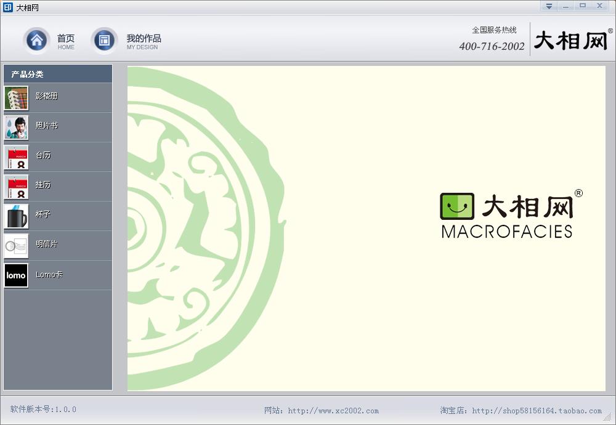Screen dimensions: 616x425
Task: Click the 大相网 logo in header
Action: click(x=572, y=40)
